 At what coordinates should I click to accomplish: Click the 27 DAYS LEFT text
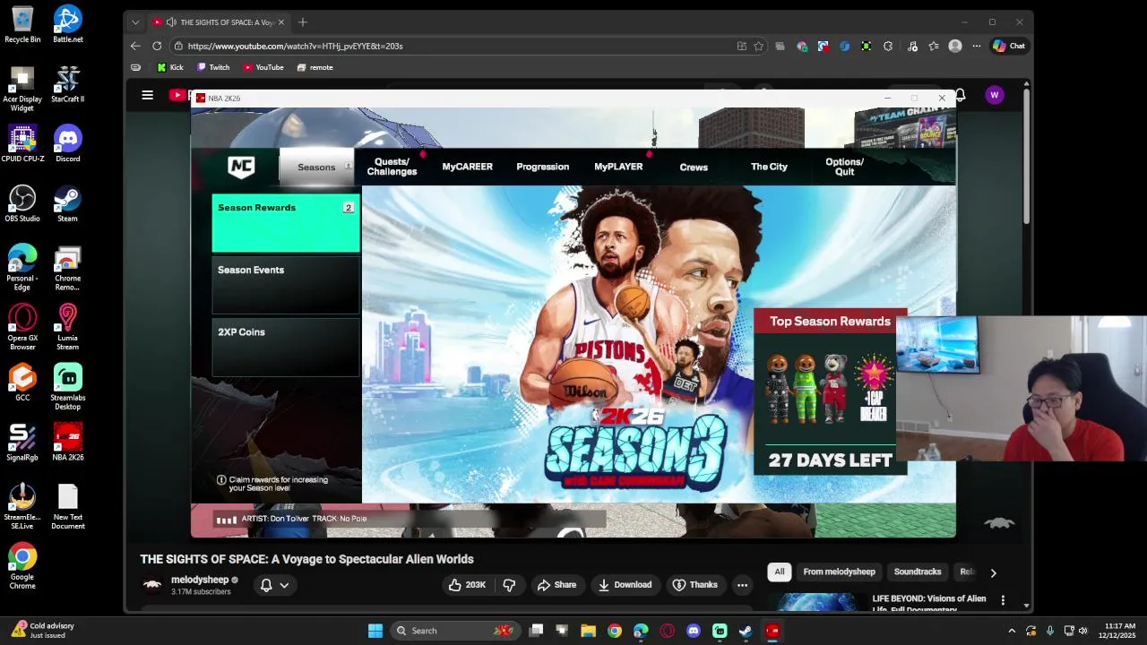point(830,460)
